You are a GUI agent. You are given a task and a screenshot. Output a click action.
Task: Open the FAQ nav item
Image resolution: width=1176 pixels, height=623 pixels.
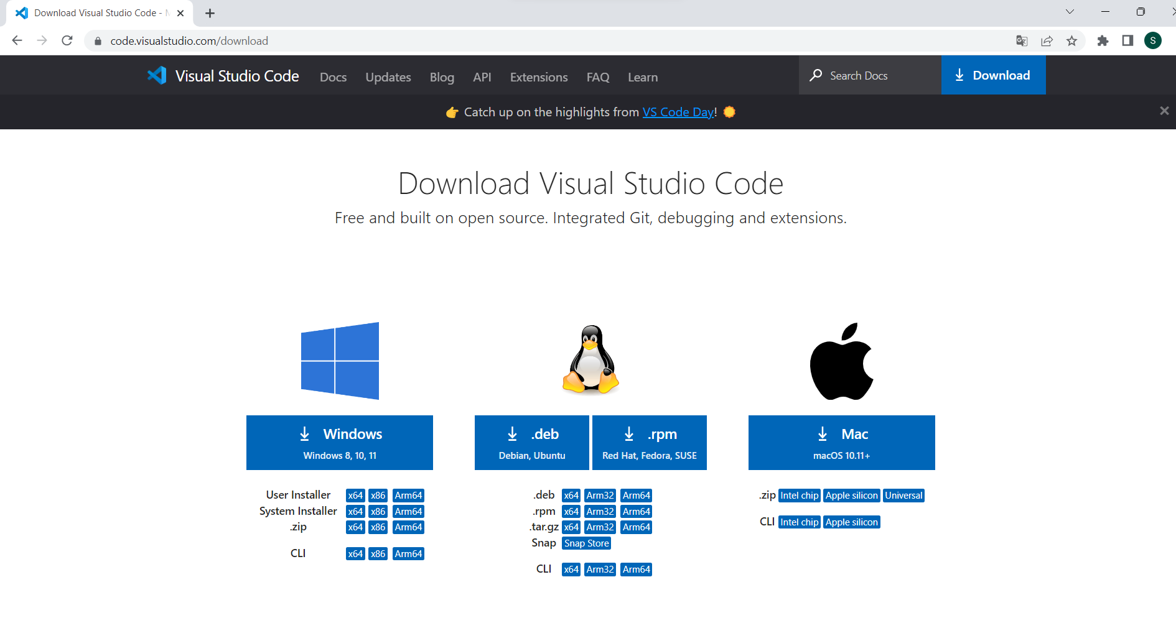coord(598,77)
